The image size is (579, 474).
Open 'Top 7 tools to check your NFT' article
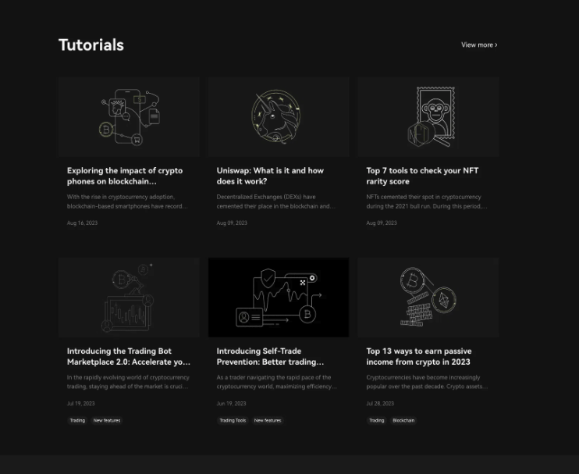pos(422,176)
